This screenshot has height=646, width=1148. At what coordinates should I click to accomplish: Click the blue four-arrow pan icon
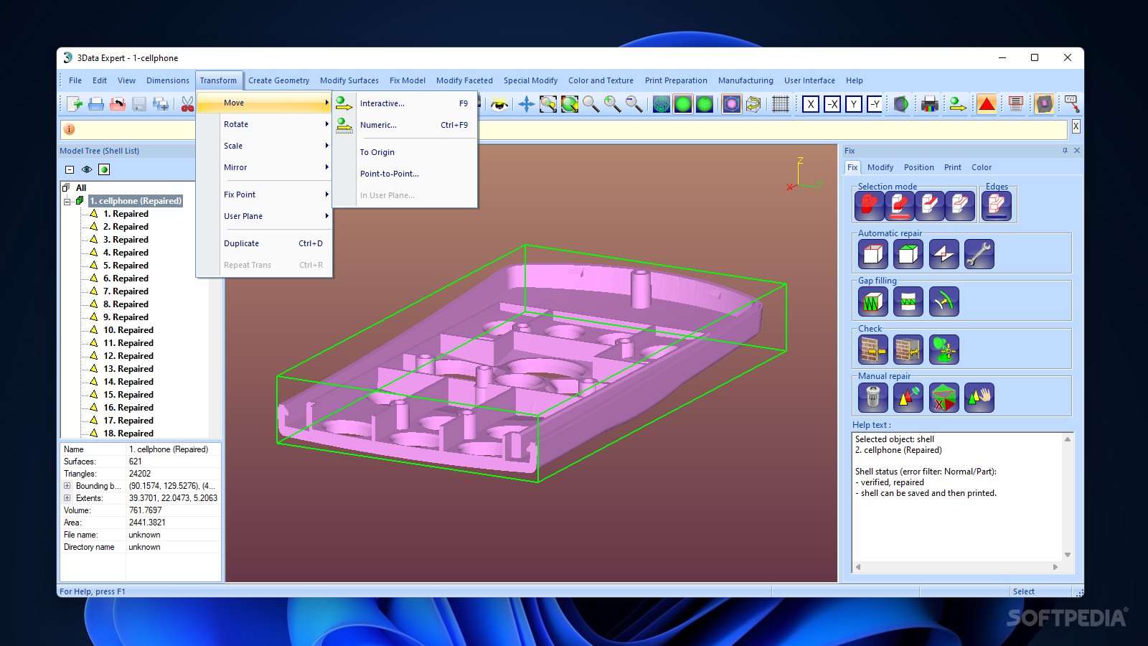pos(526,104)
